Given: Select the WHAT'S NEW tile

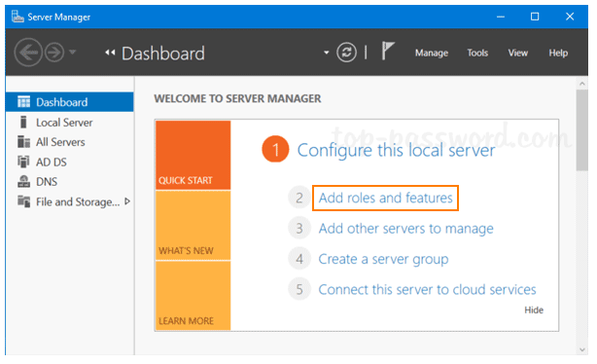Looking at the screenshot, I should 193,226.
